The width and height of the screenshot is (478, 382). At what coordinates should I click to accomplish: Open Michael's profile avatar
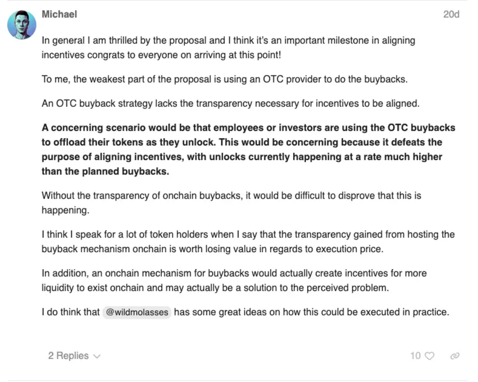tap(22, 25)
